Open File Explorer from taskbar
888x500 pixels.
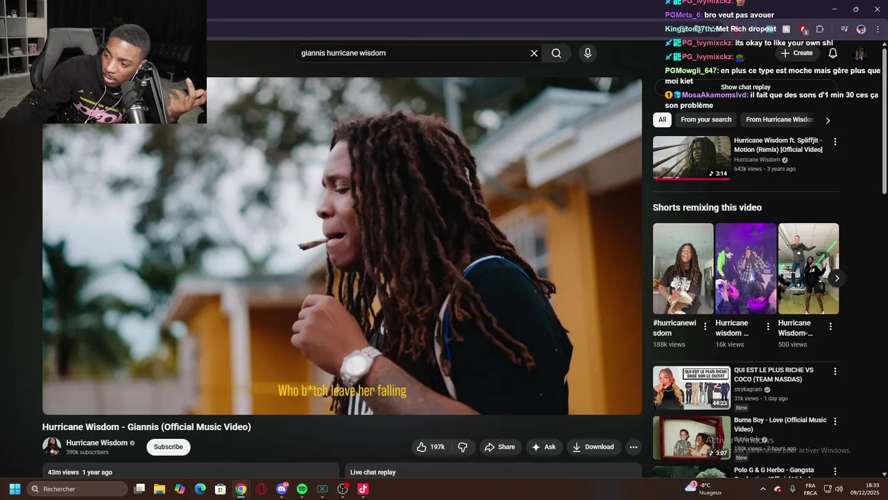pos(160,489)
